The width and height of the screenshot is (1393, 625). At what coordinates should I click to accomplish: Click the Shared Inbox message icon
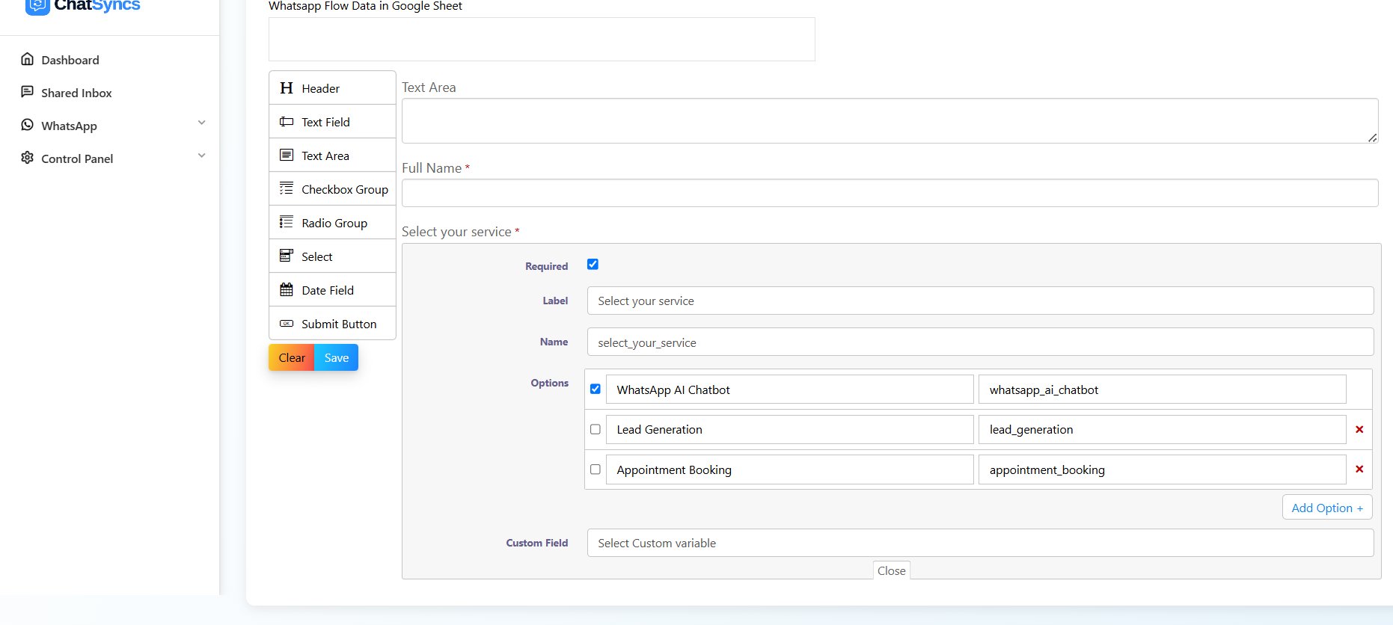click(x=28, y=92)
